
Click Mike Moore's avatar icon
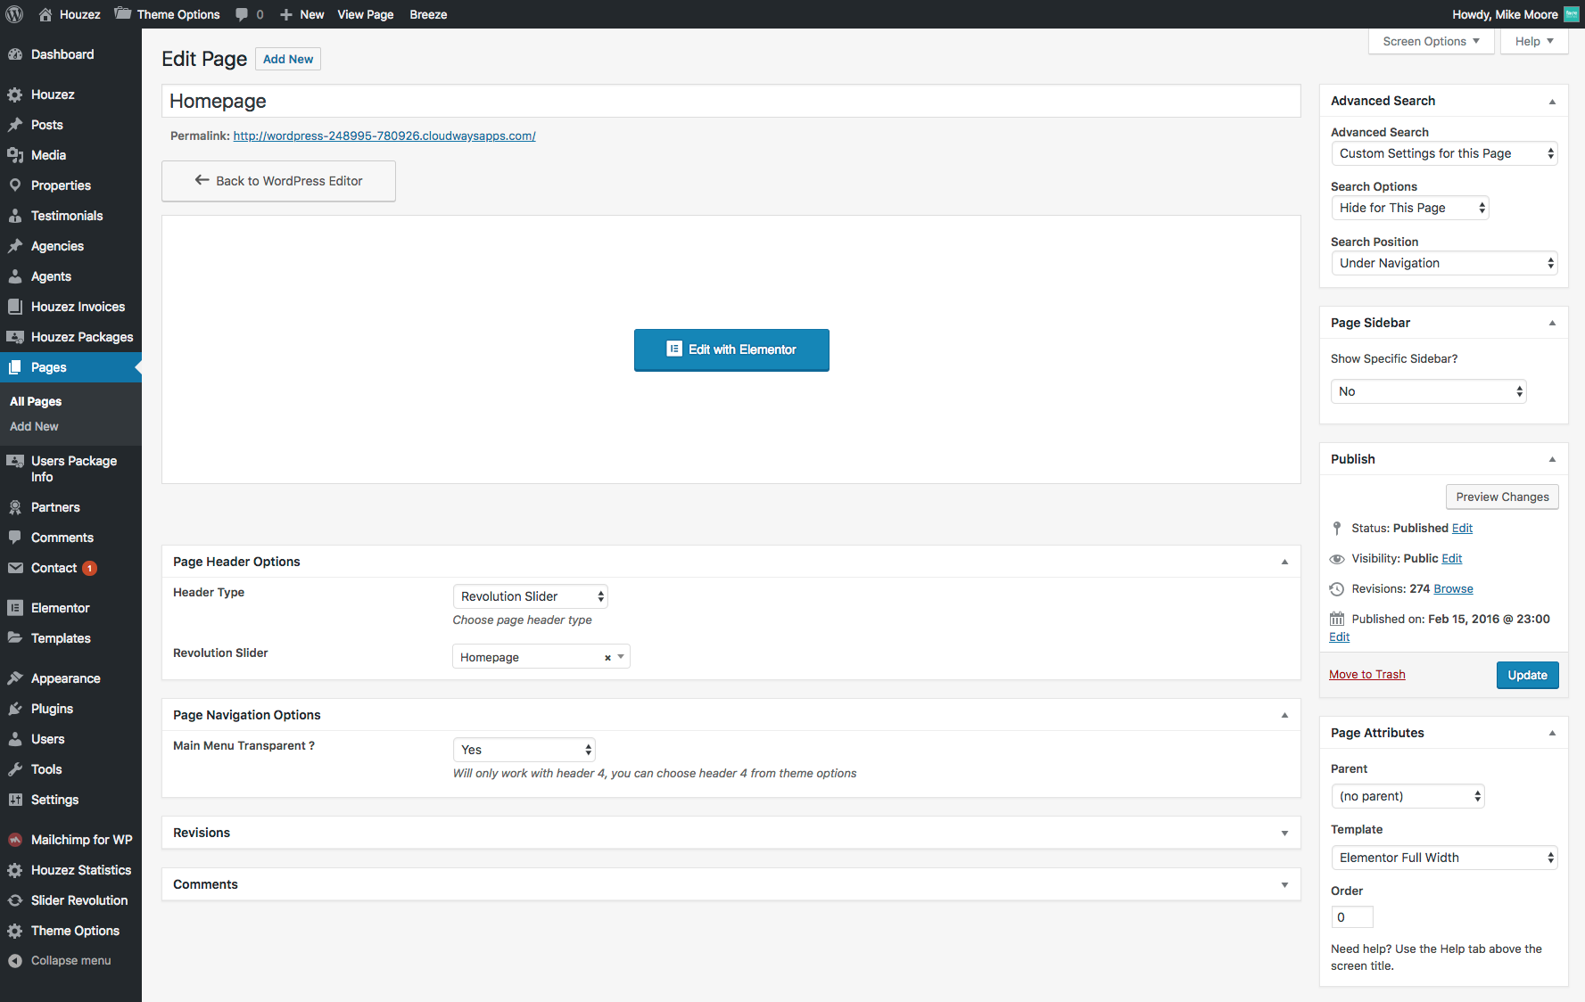click(x=1571, y=14)
